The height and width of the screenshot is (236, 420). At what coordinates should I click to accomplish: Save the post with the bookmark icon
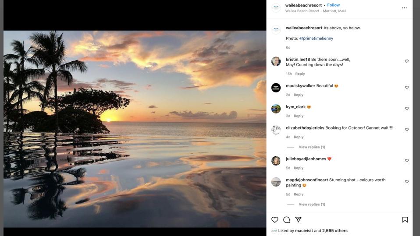[x=405, y=220]
